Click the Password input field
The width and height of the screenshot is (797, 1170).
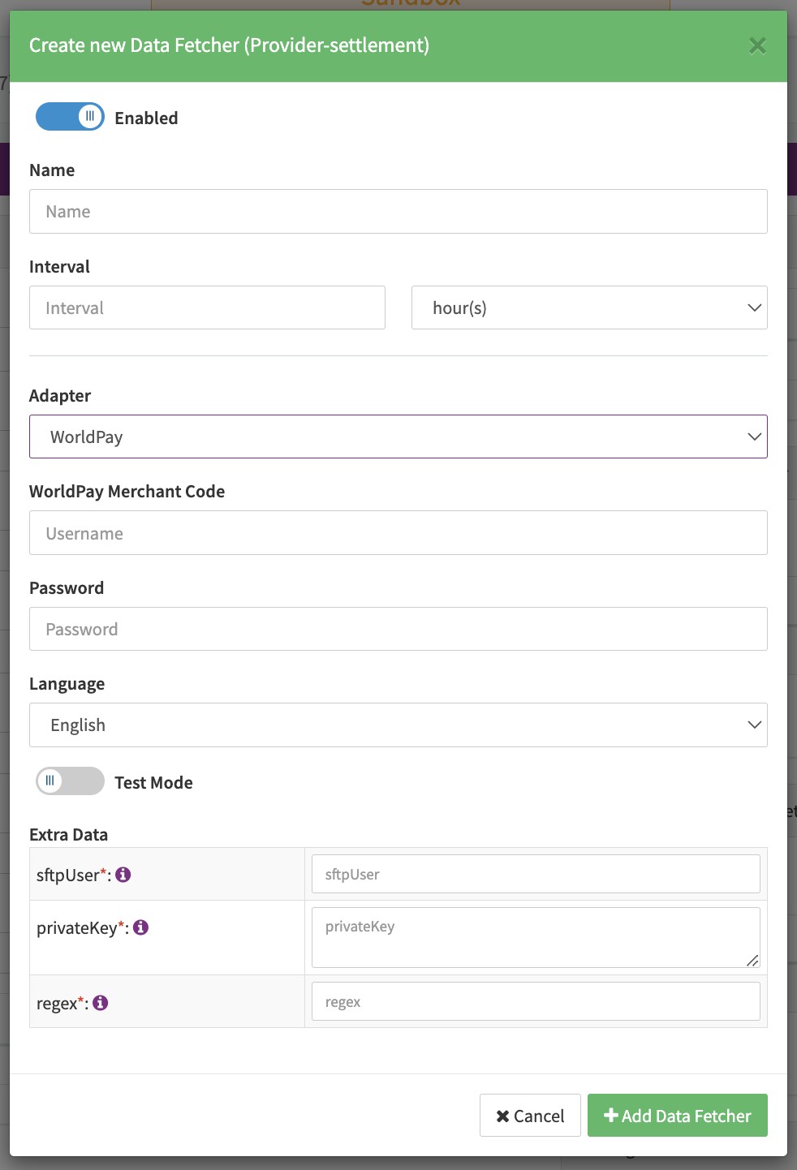click(398, 629)
